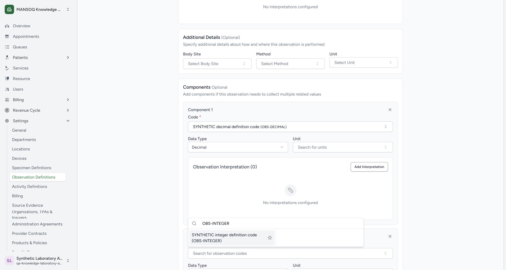Viewport: 506px width, 270px height.
Task: Click the Users group icon
Action: [x=7, y=89]
